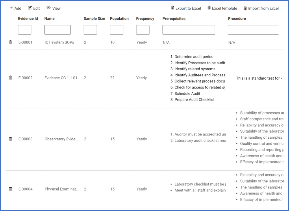Select the Excel icon next to Excel template

[209, 8]
